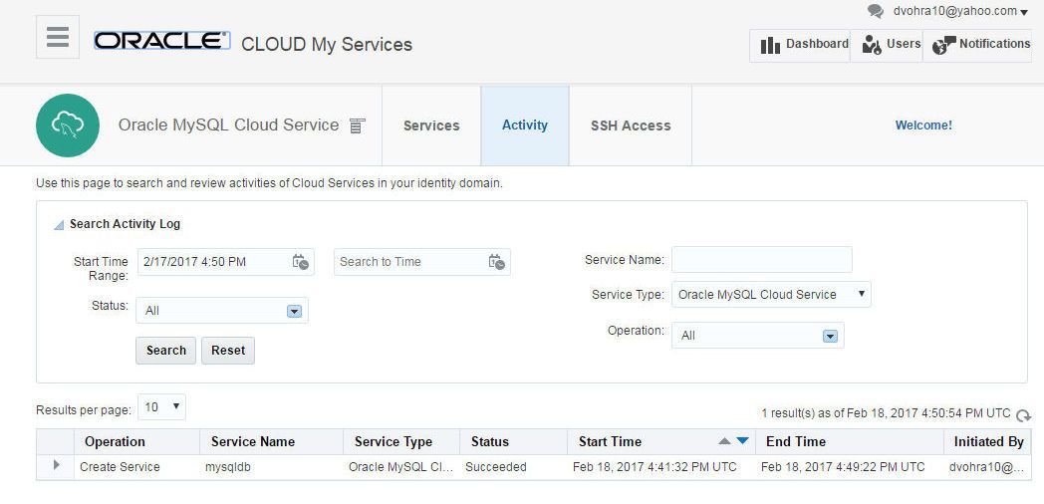
Task: Select the Activity tab
Action: coord(525,126)
